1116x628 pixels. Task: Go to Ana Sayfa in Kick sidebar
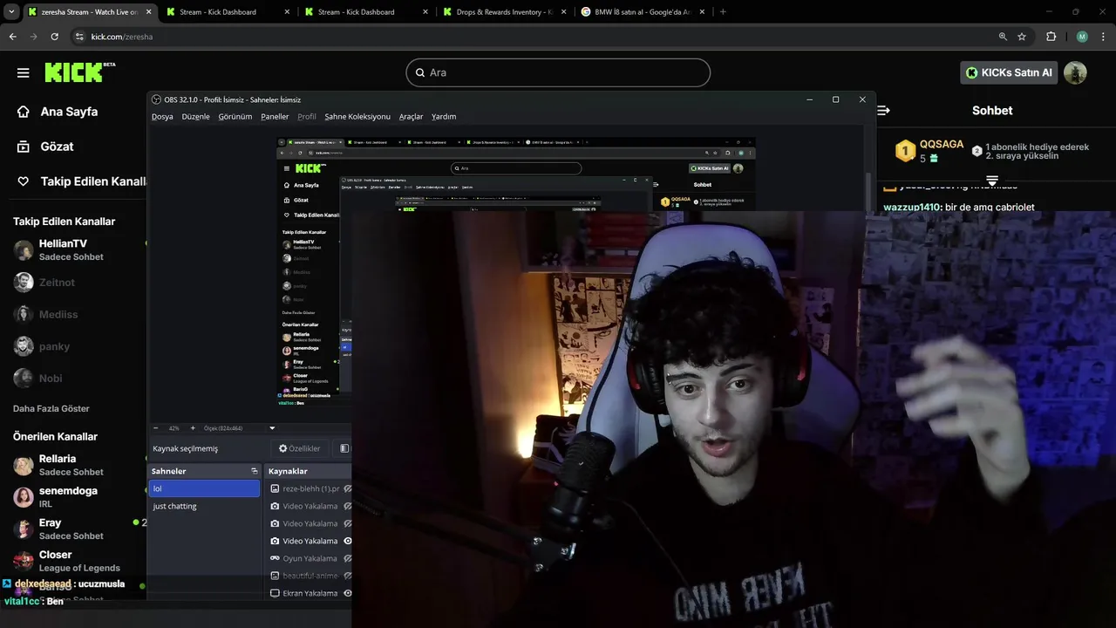point(58,112)
